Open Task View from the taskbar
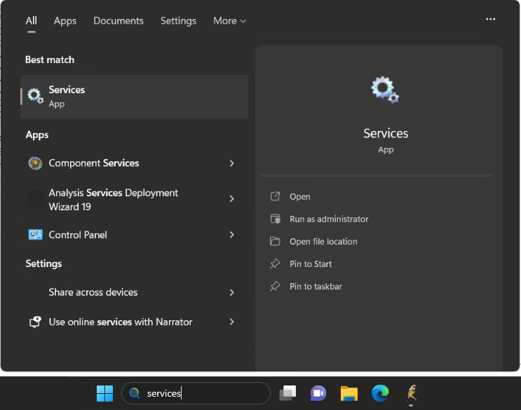 click(287, 393)
